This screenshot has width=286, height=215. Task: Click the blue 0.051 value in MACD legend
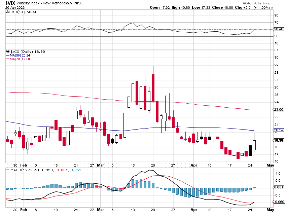76,170
